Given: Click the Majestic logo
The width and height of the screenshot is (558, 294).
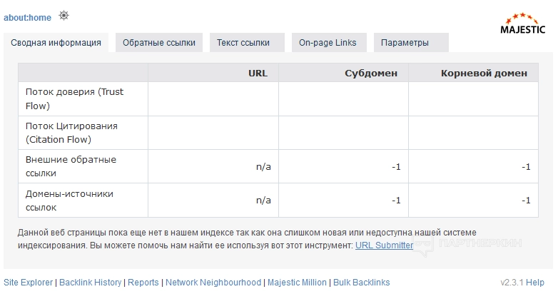Looking at the screenshot, I should (x=523, y=24).
